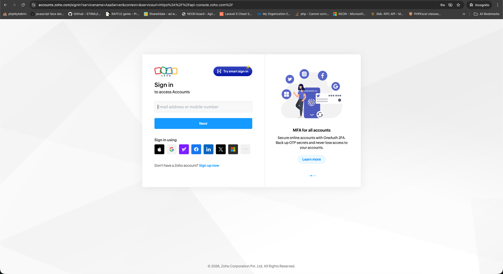Reload the page from the browser toolbar
503x274 pixels.
[23, 5]
